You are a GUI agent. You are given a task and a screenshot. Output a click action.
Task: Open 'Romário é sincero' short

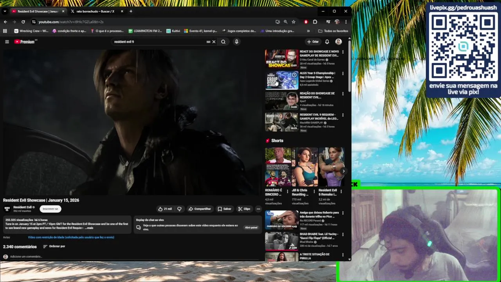point(278,167)
